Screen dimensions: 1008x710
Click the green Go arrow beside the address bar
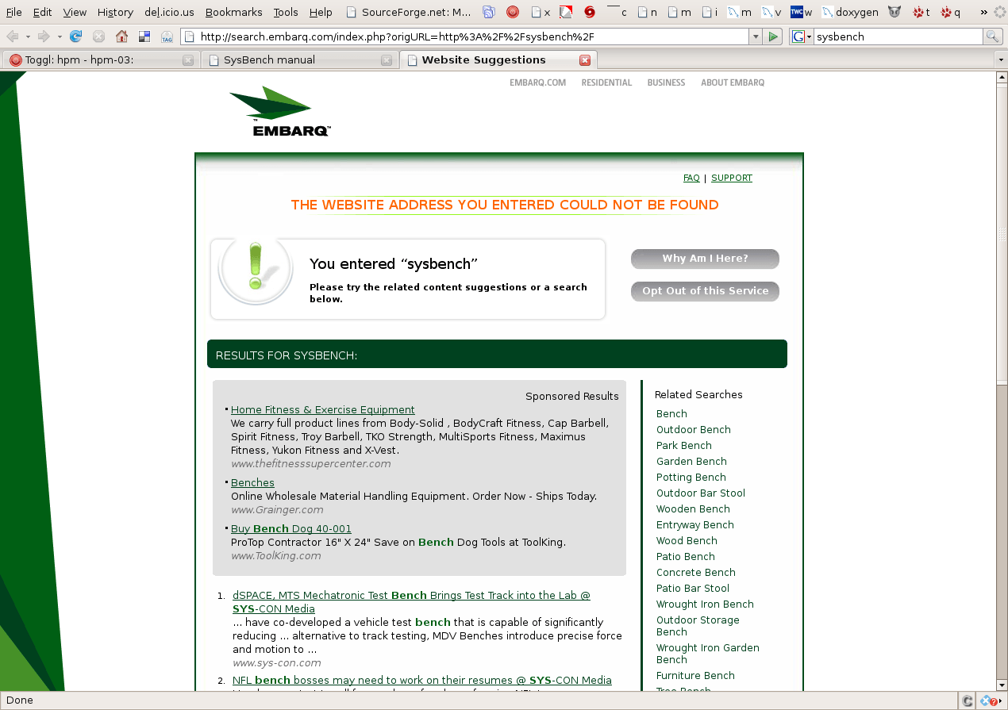(x=774, y=36)
